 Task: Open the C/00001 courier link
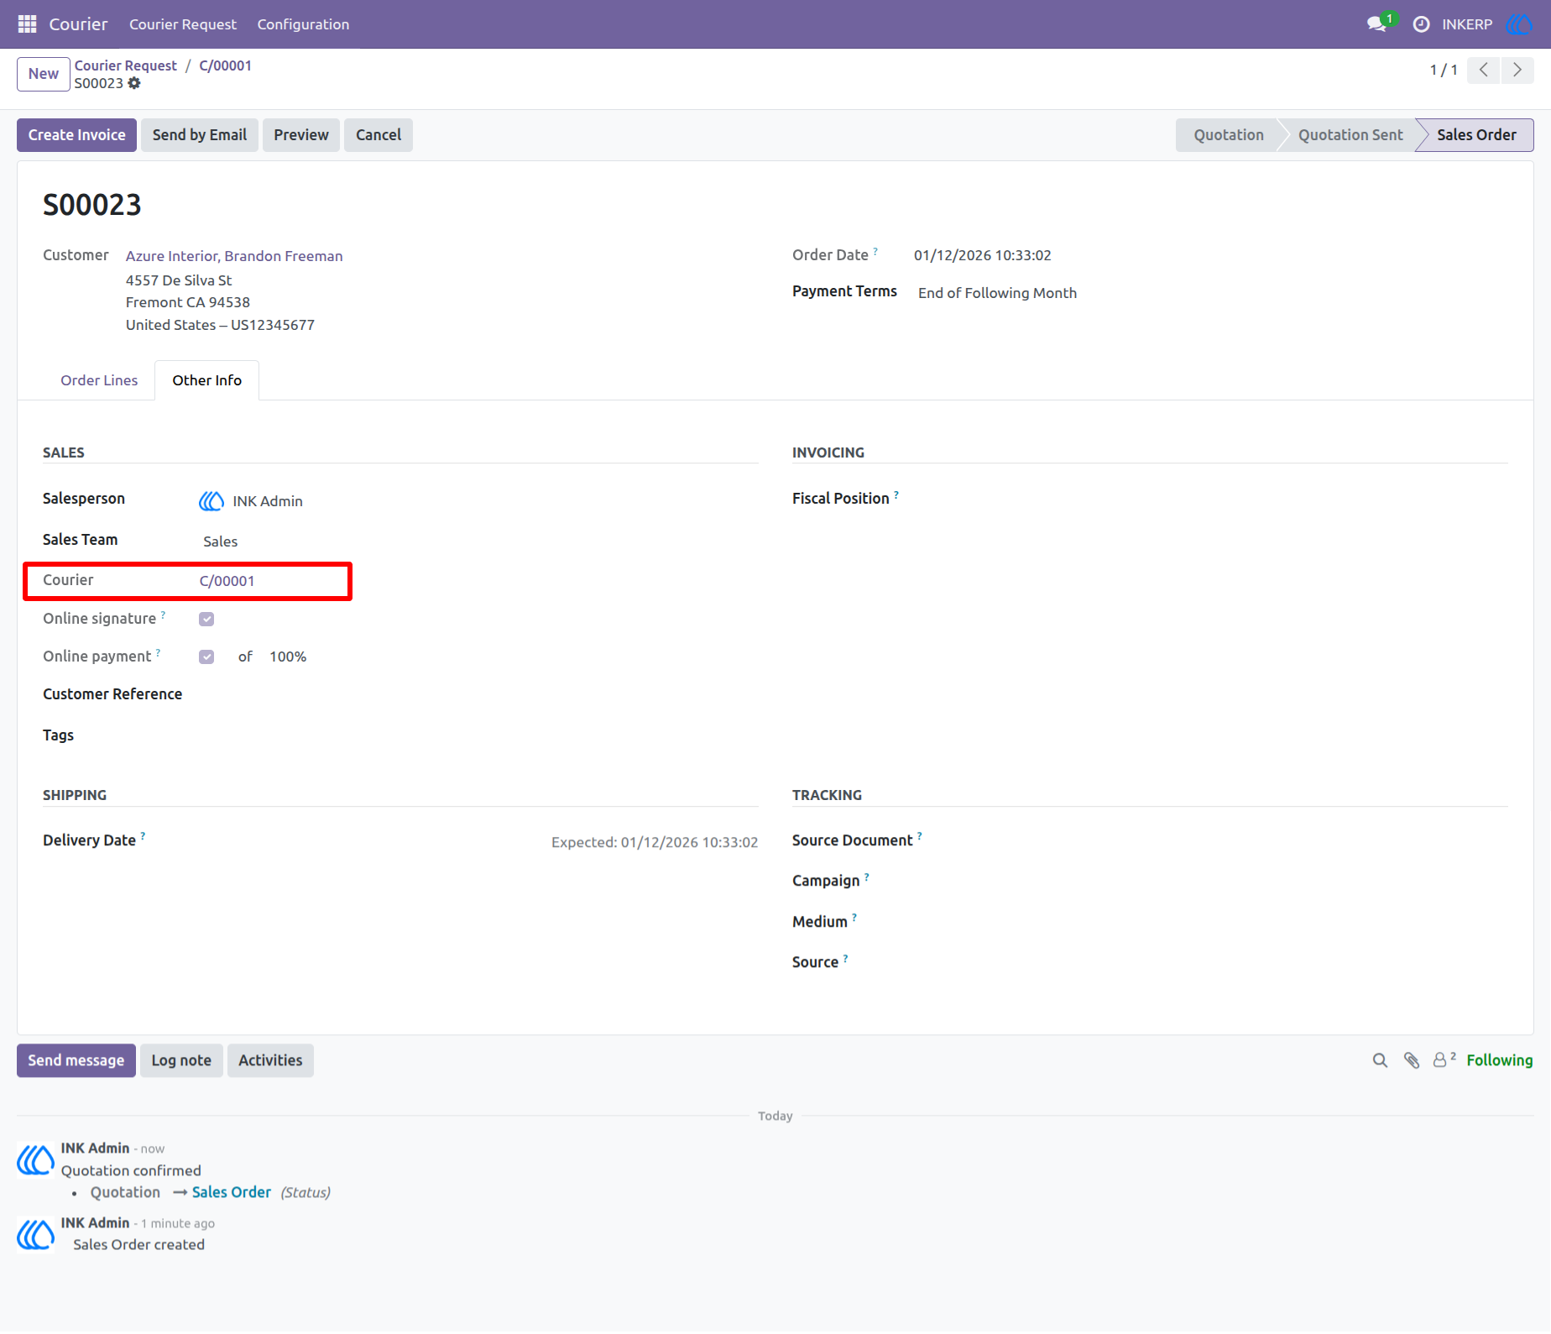(x=227, y=581)
